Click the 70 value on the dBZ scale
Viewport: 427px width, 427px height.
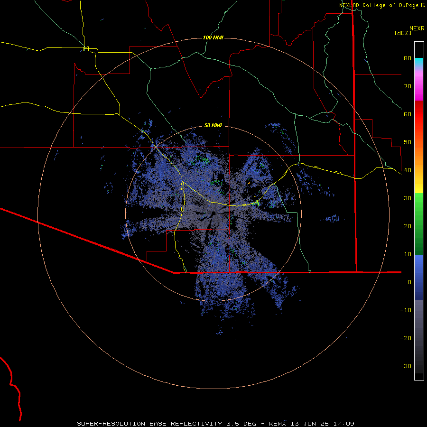(x=408, y=86)
